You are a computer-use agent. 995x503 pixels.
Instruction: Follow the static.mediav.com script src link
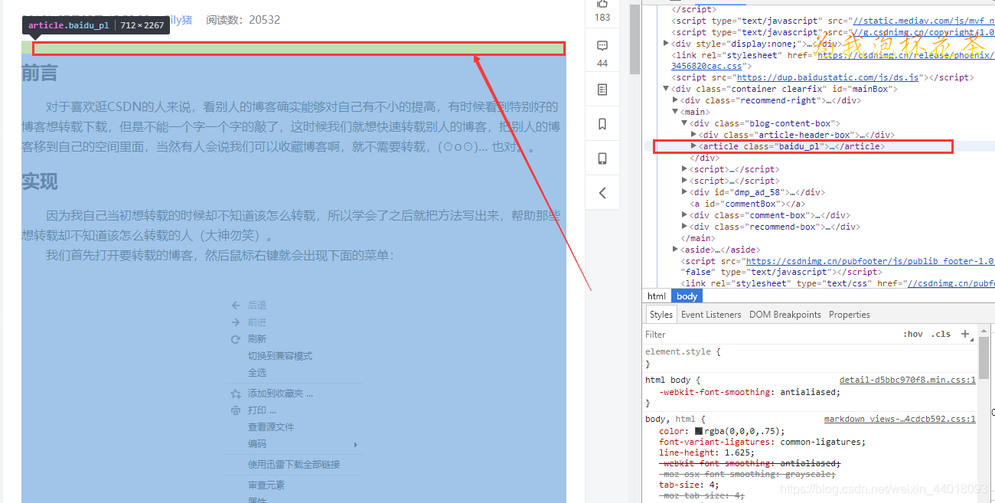click(x=924, y=21)
